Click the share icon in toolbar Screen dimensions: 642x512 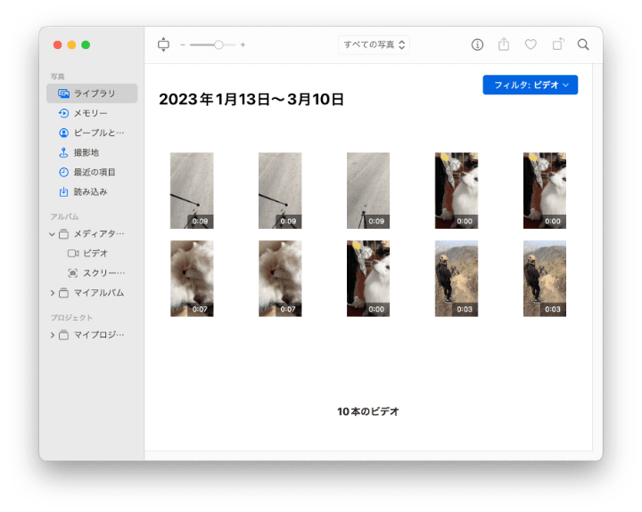[x=504, y=45]
